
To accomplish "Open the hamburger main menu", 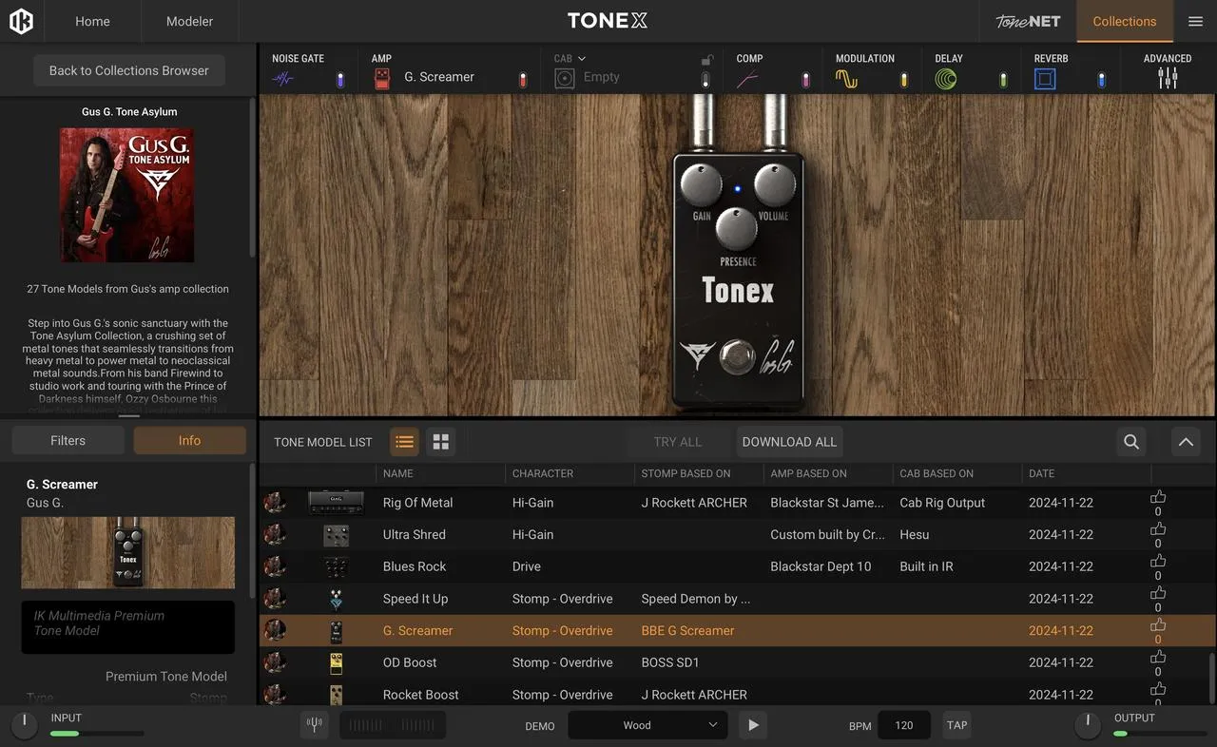I will point(1195,21).
